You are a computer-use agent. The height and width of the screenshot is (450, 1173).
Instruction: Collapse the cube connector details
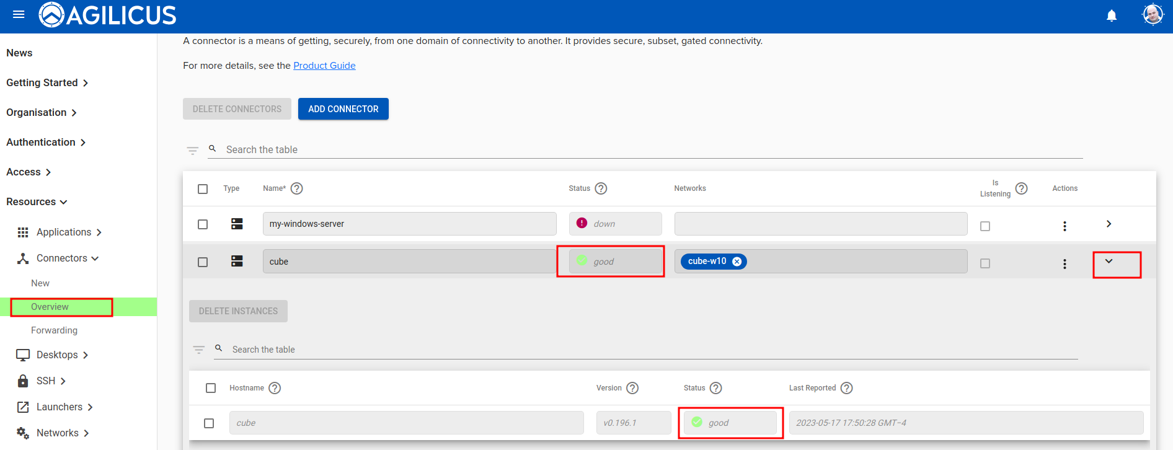tap(1109, 262)
